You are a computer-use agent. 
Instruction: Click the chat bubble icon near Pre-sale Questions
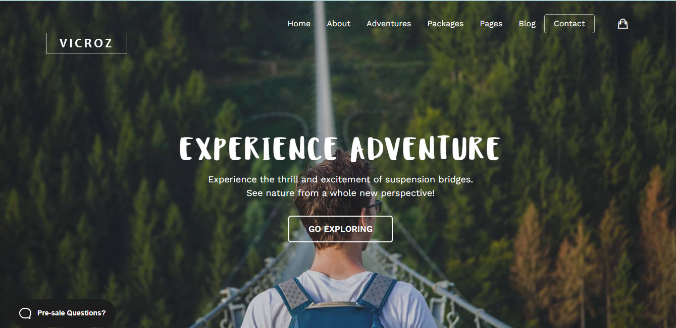click(x=25, y=313)
